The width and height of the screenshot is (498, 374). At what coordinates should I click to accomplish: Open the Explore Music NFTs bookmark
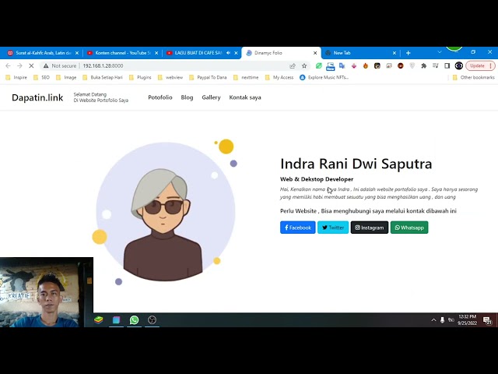click(324, 77)
